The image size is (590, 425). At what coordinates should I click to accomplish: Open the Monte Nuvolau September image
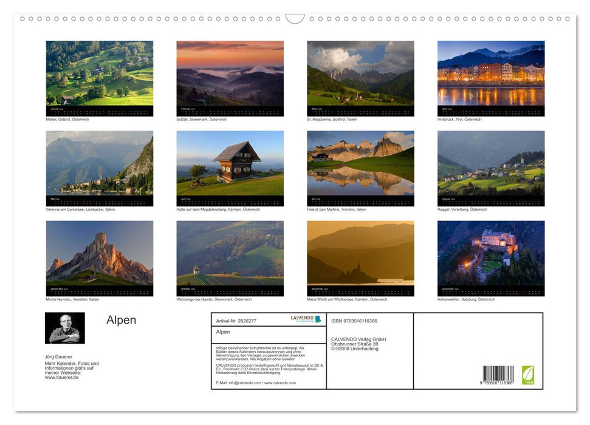pyautogui.click(x=100, y=255)
